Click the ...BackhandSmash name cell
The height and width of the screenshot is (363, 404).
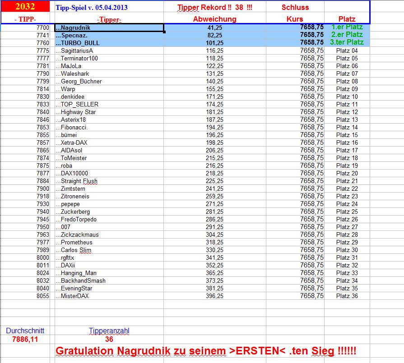(109, 280)
